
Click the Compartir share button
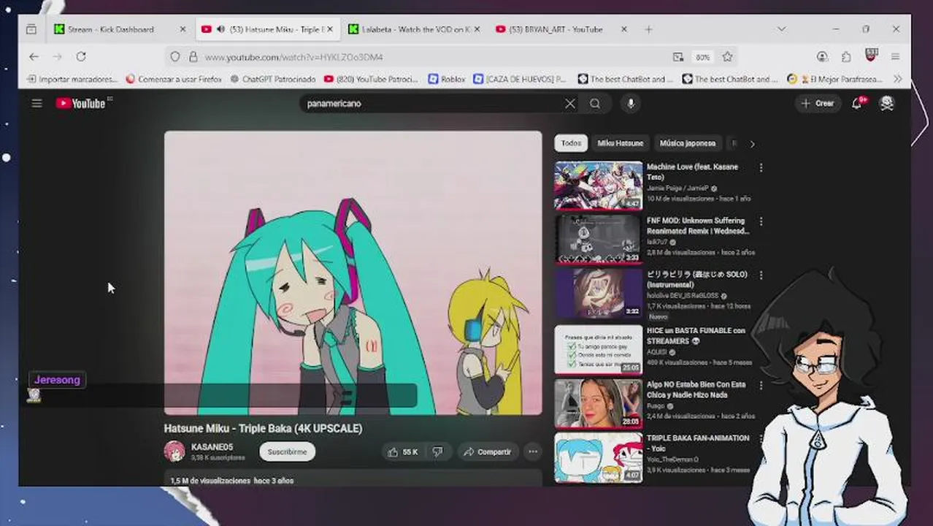coord(487,451)
